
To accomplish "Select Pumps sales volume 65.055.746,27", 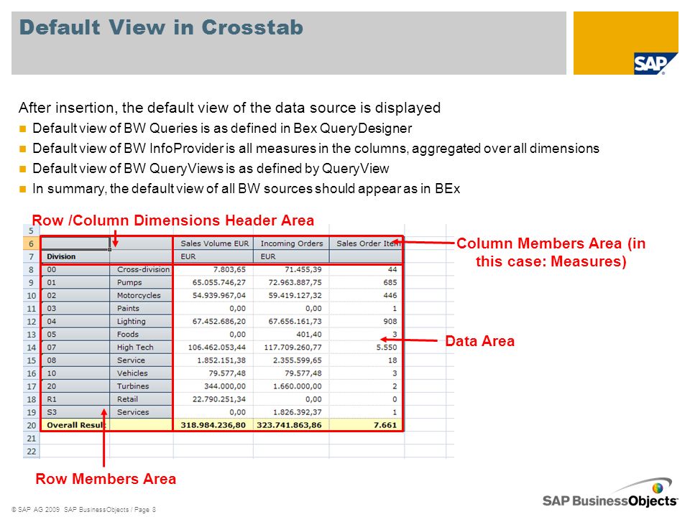I will pos(213,282).
